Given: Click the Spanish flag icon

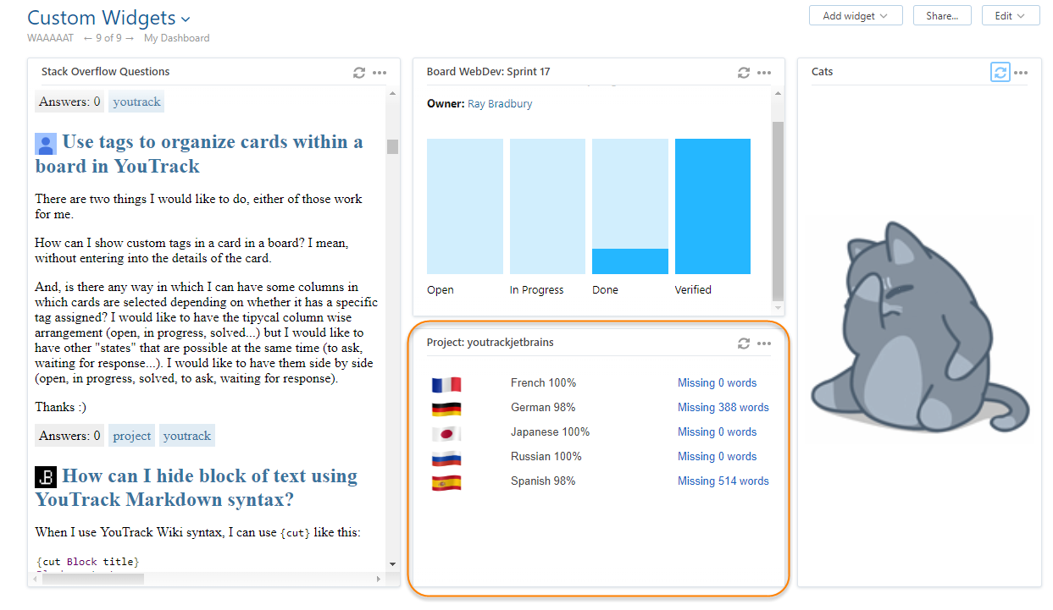Looking at the screenshot, I should tap(446, 482).
